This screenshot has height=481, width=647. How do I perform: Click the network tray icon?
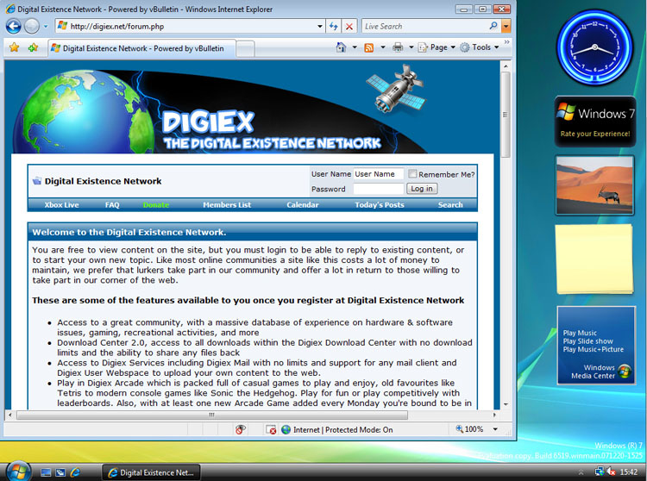click(x=600, y=472)
